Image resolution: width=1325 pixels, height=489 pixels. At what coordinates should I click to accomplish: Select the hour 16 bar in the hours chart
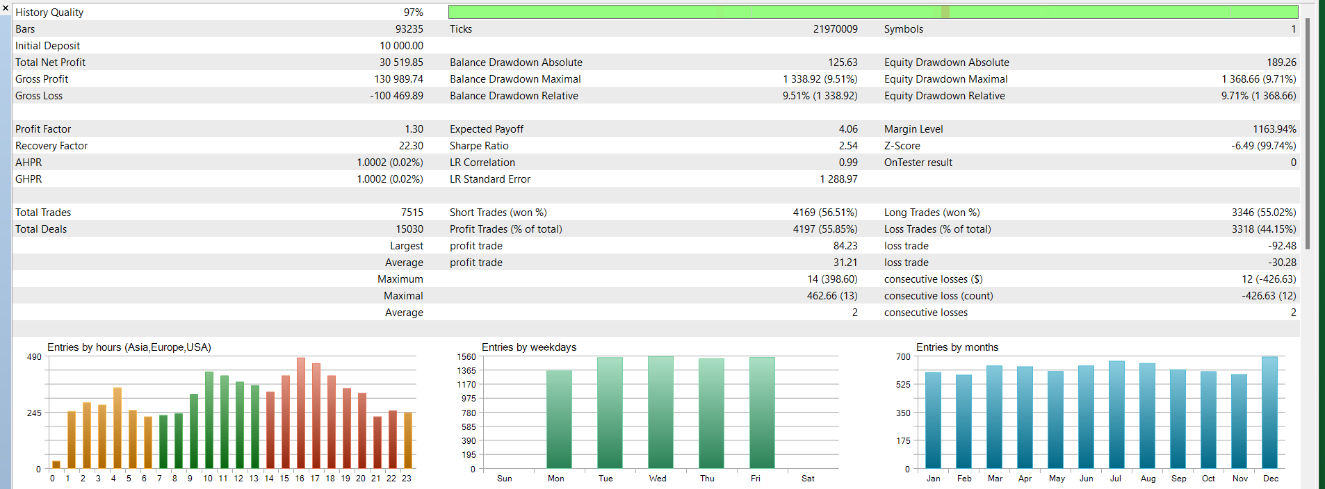[x=301, y=413]
